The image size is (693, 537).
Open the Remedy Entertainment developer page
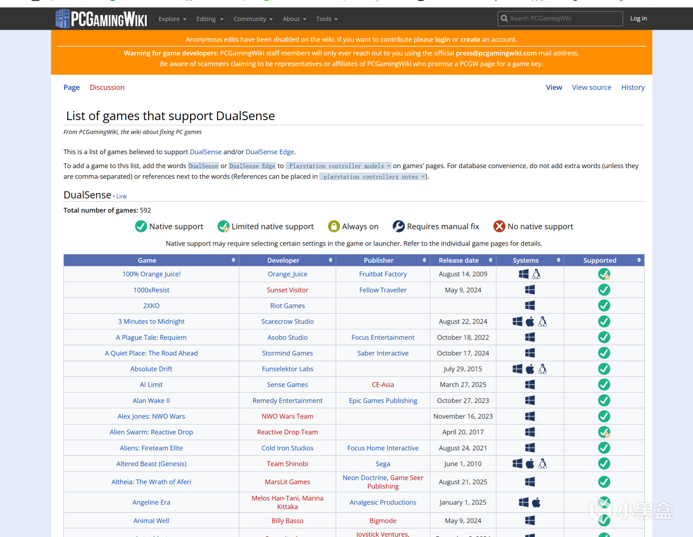point(287,401)
